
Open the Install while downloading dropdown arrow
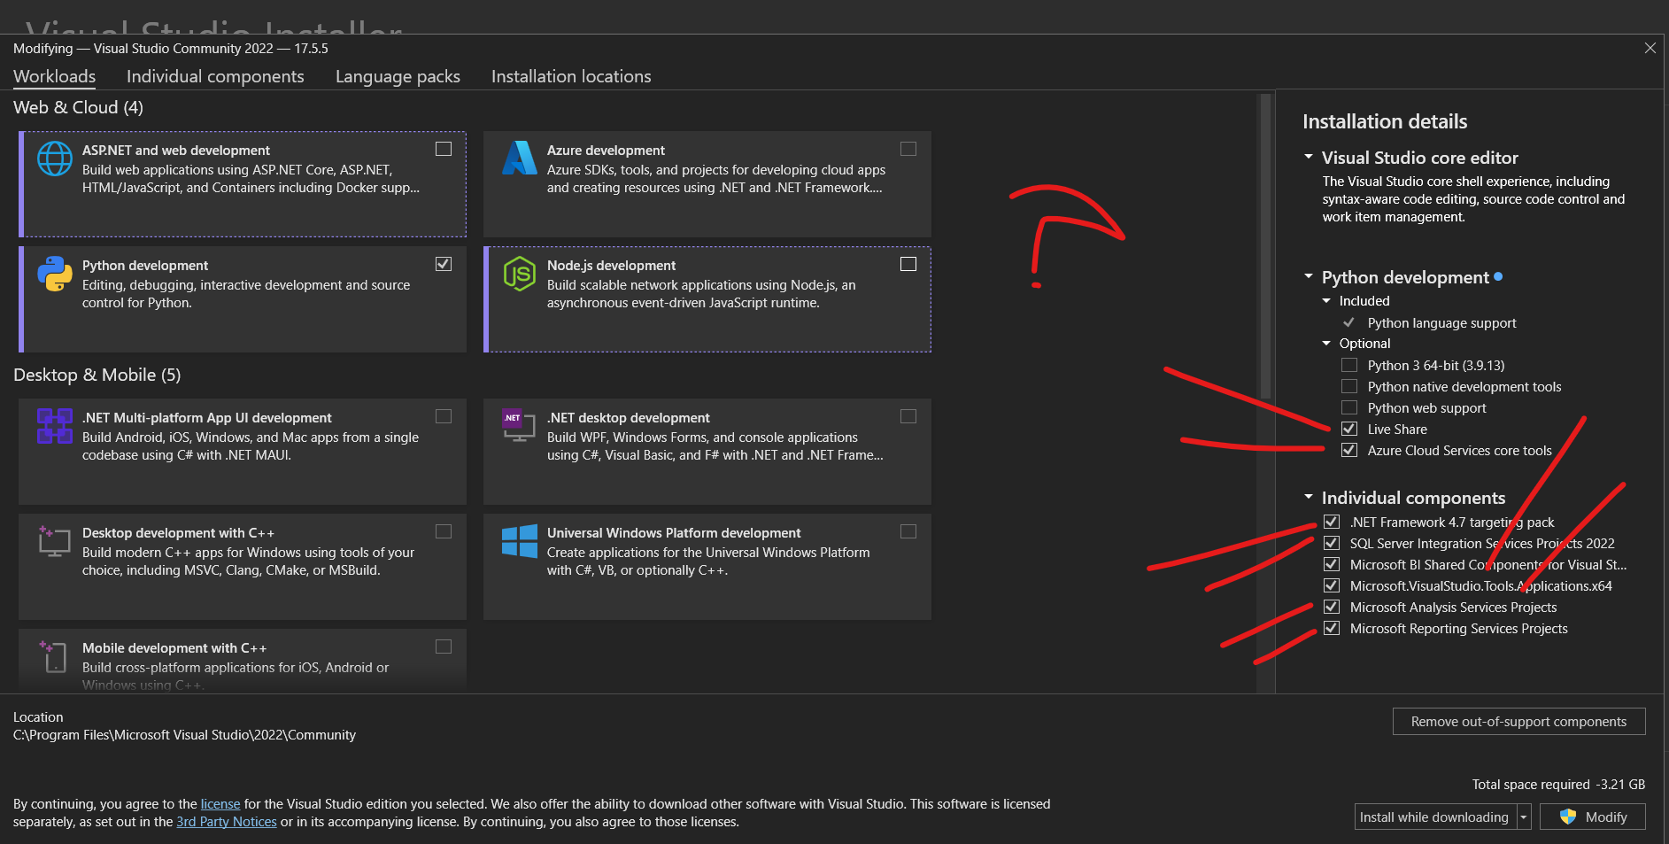pos(1524,817)
